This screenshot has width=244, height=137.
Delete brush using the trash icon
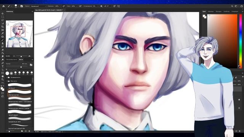[29, 131]
